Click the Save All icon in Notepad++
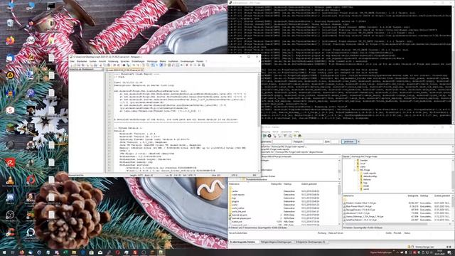The image size is (455, 256). point(82,65)
